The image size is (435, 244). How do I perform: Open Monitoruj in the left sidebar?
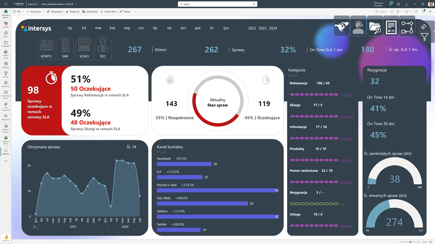point(6,84)
